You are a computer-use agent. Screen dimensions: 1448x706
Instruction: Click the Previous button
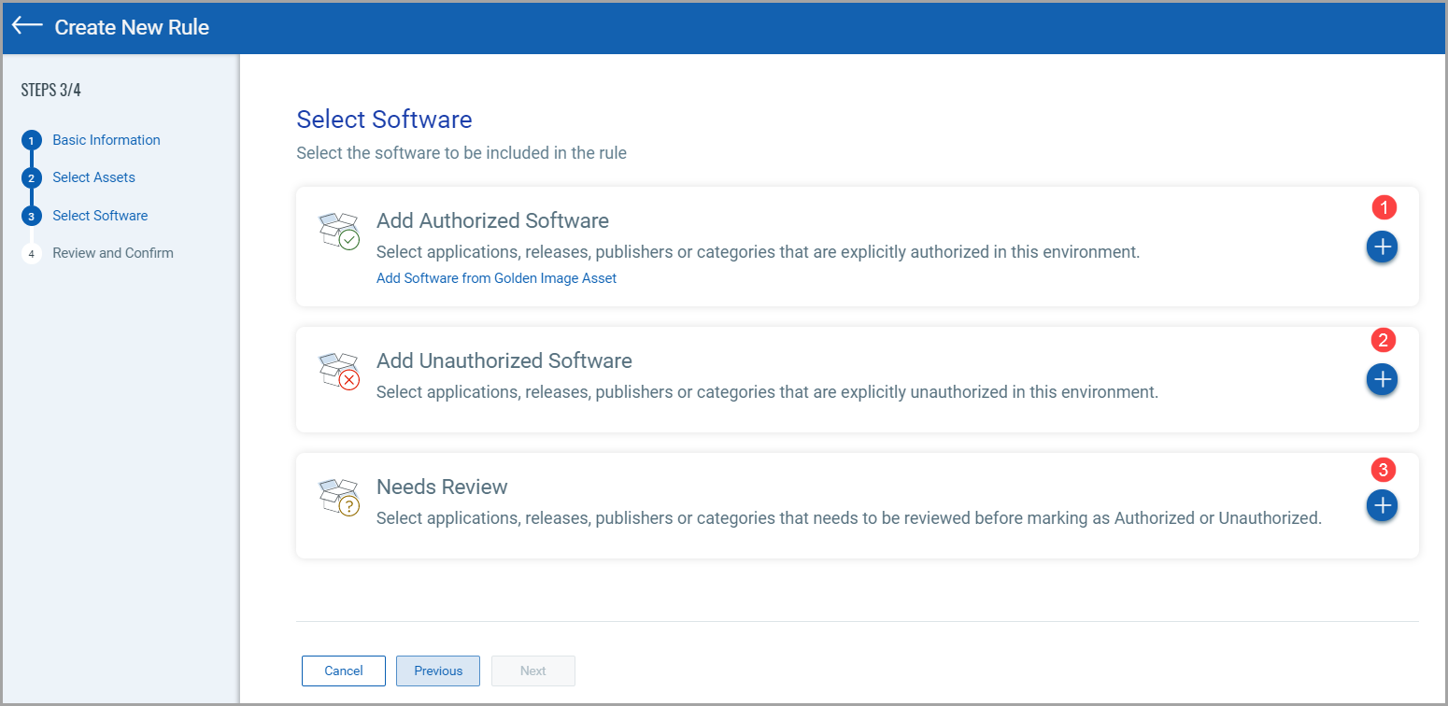click(437, 671)
